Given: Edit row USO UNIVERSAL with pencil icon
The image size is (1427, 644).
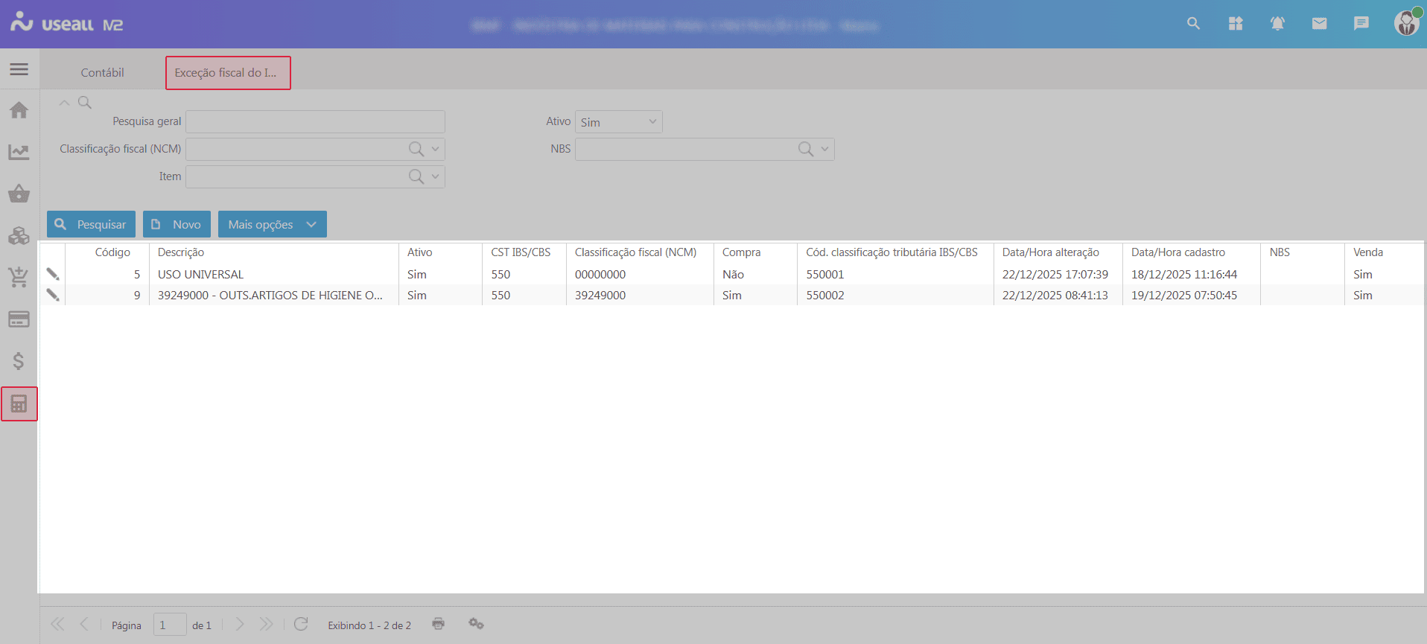Looking at the screenshot, I should click(x=53, y=274).
